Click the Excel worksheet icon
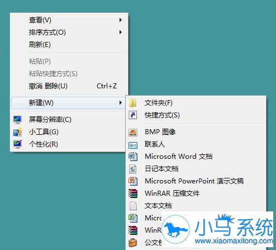Screen dimensions: 276x250 [133, 218]
